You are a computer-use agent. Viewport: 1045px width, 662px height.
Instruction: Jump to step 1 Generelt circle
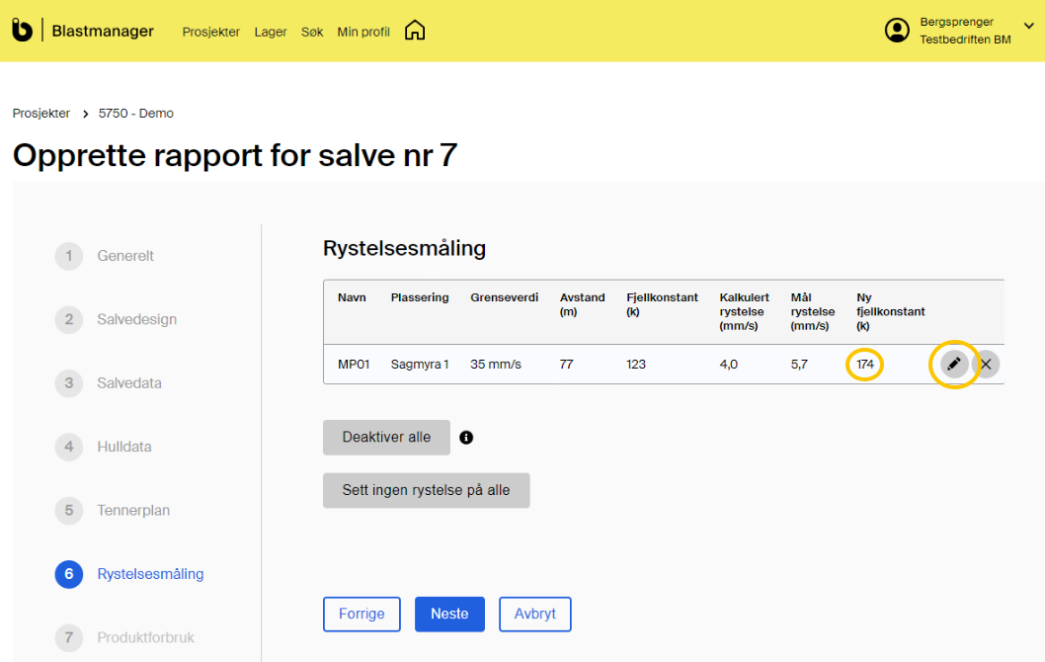(x=69, y=256)
